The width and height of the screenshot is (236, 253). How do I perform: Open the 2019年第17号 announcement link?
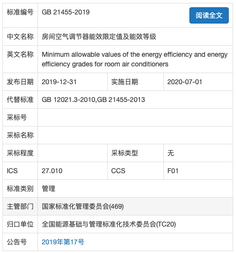(x=63, y=242)
